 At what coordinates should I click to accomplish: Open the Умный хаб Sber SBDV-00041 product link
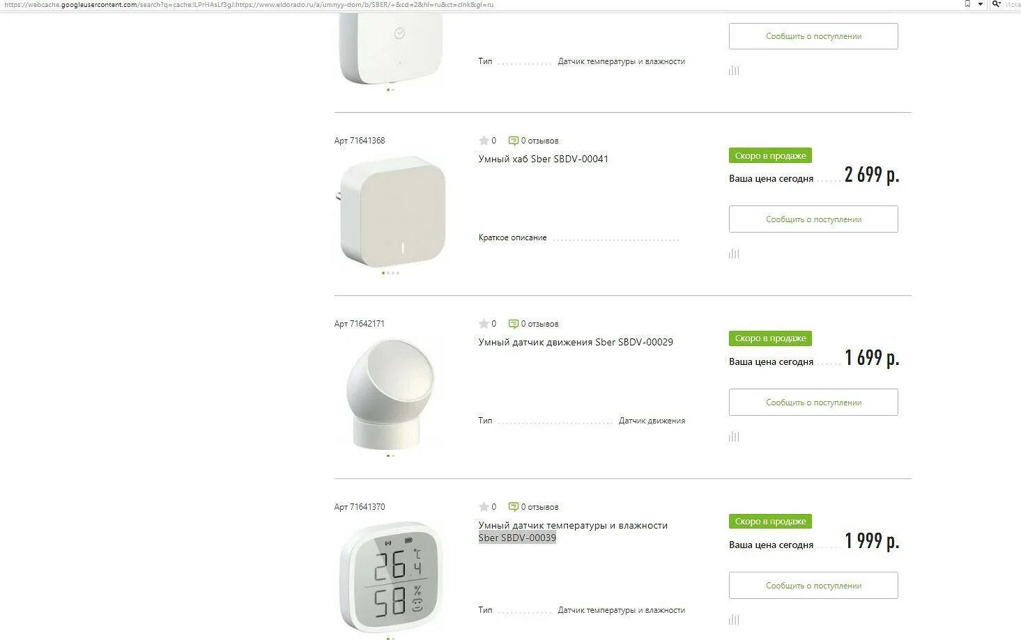coord(543,159)
